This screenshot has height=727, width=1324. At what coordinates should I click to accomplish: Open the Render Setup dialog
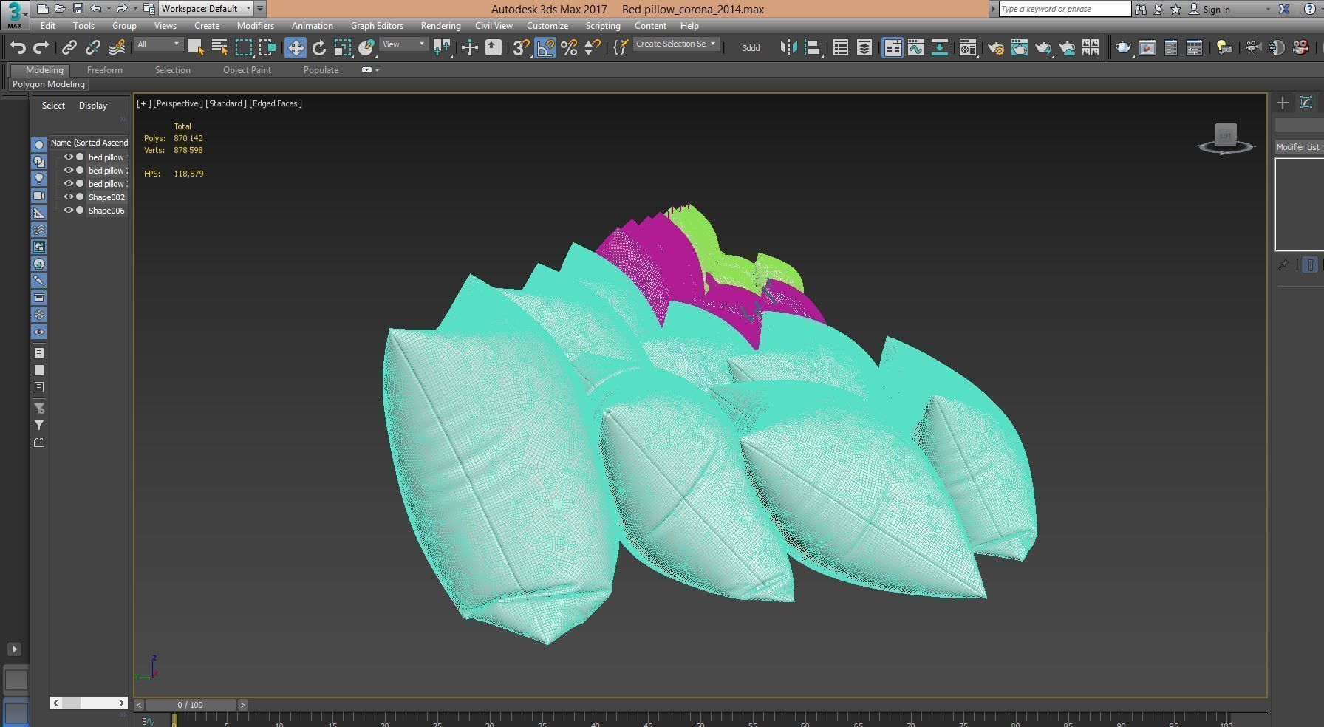coord(995,48)
